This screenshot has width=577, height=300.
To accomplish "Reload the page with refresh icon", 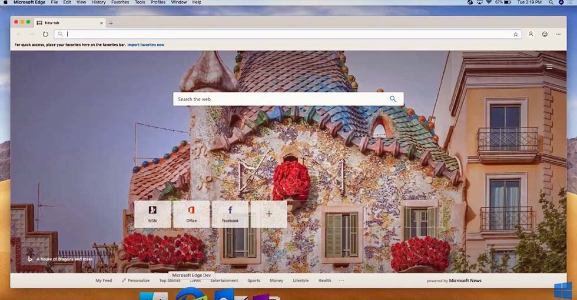I will click(45, 34).
